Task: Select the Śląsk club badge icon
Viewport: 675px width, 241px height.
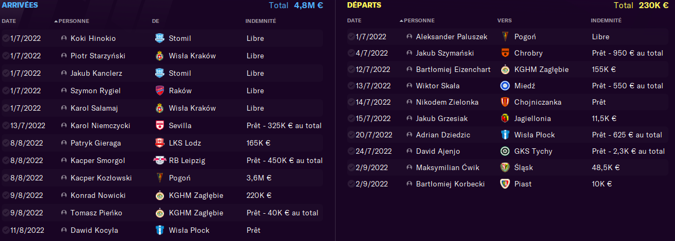Action: 505,167
